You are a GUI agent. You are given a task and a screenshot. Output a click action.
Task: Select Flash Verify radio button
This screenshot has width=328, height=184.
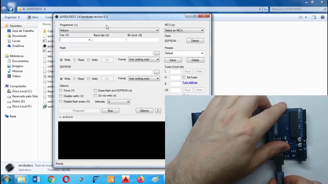(x=88, y=60)
